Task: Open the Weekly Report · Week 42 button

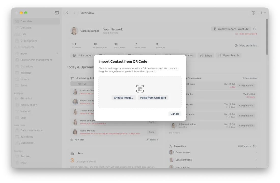Action: tap(231, 29)
